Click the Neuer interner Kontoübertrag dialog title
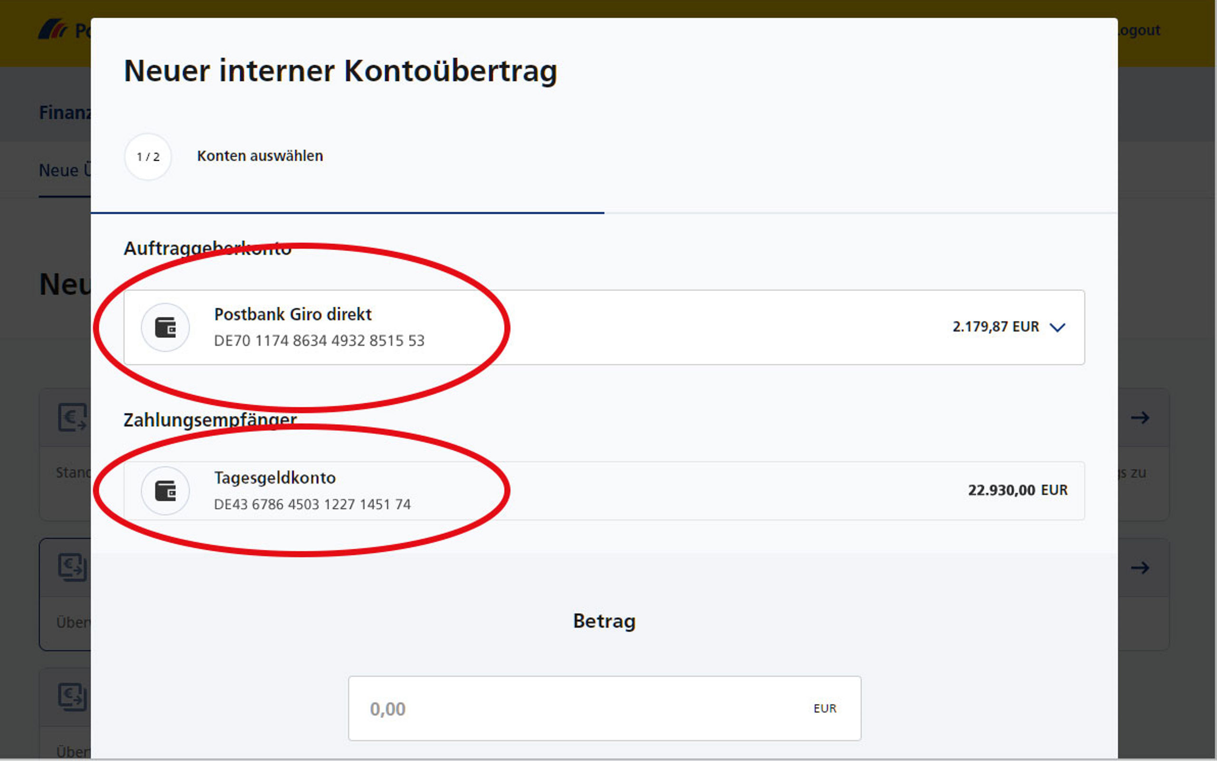The height and width of the screenshot is (761, 1217). tap(340, 70)
